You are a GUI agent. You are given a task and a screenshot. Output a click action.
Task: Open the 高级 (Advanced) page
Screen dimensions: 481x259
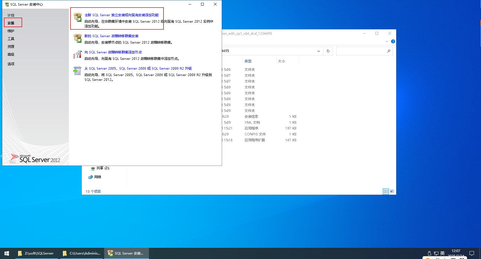pos(11,55)
